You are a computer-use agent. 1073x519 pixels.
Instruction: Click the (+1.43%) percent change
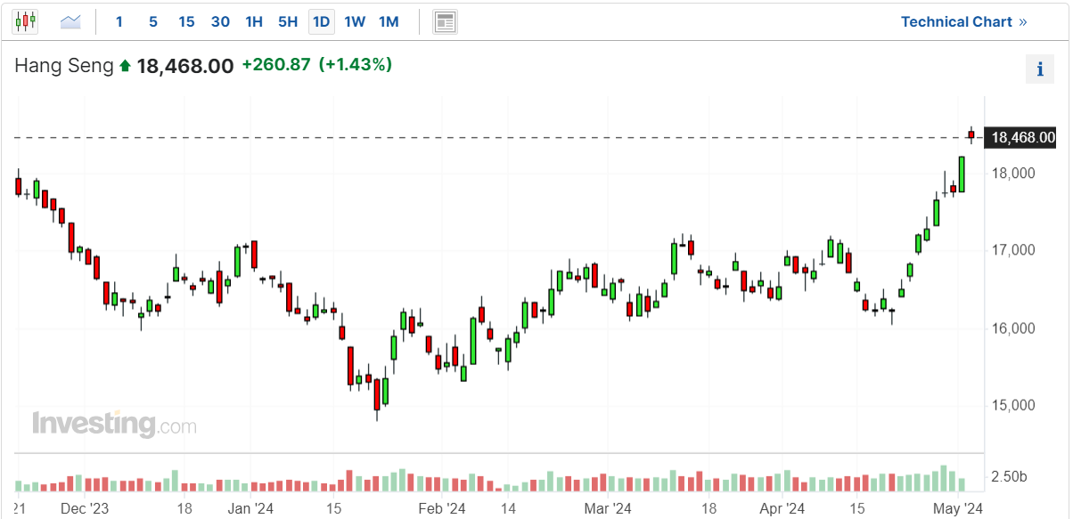click(356, 65)
